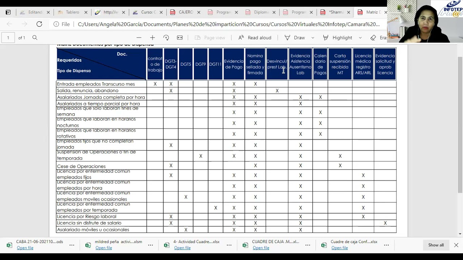Close the Editando tab
The width and height of the screenshot is (463, 260).
click(48, 12)
